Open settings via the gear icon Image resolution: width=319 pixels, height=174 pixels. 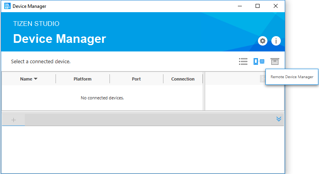(x=263, y=41)
